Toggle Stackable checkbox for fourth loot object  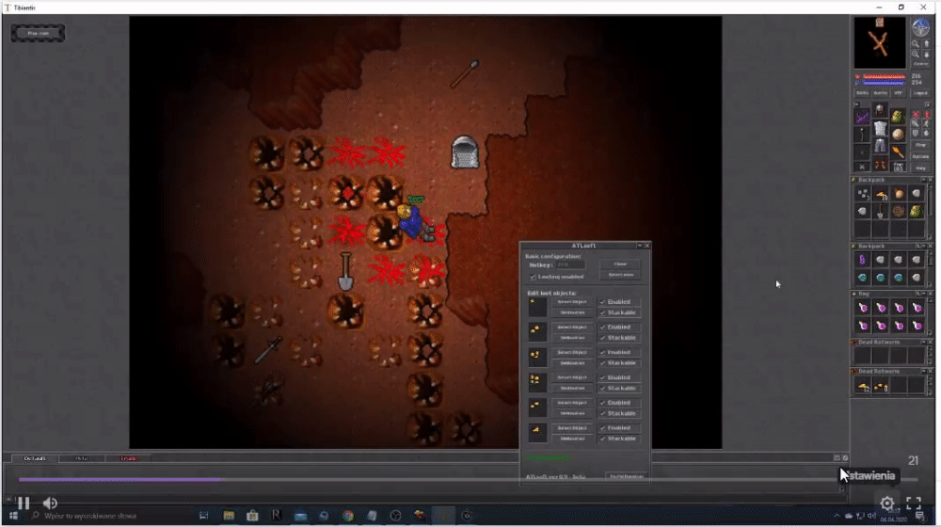point(602,389)
